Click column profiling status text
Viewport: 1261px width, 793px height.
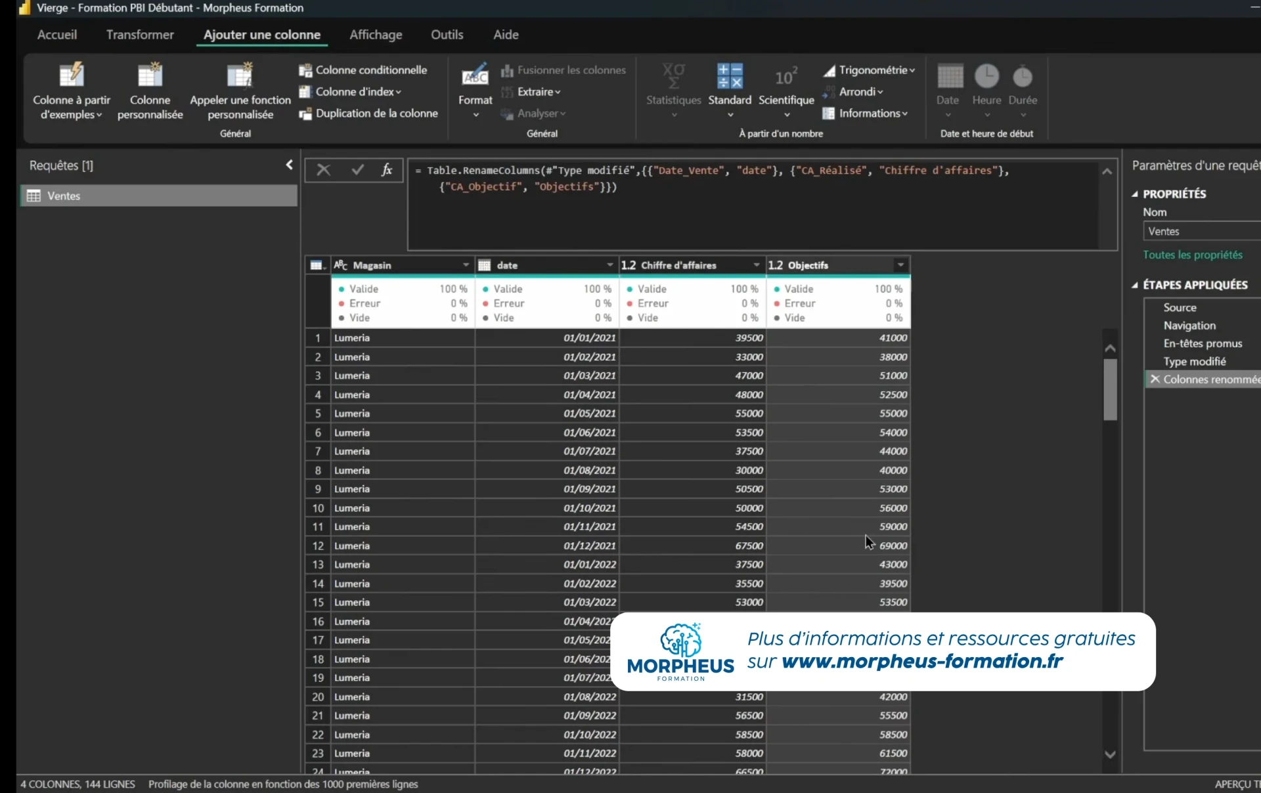[x=283, y=784]
